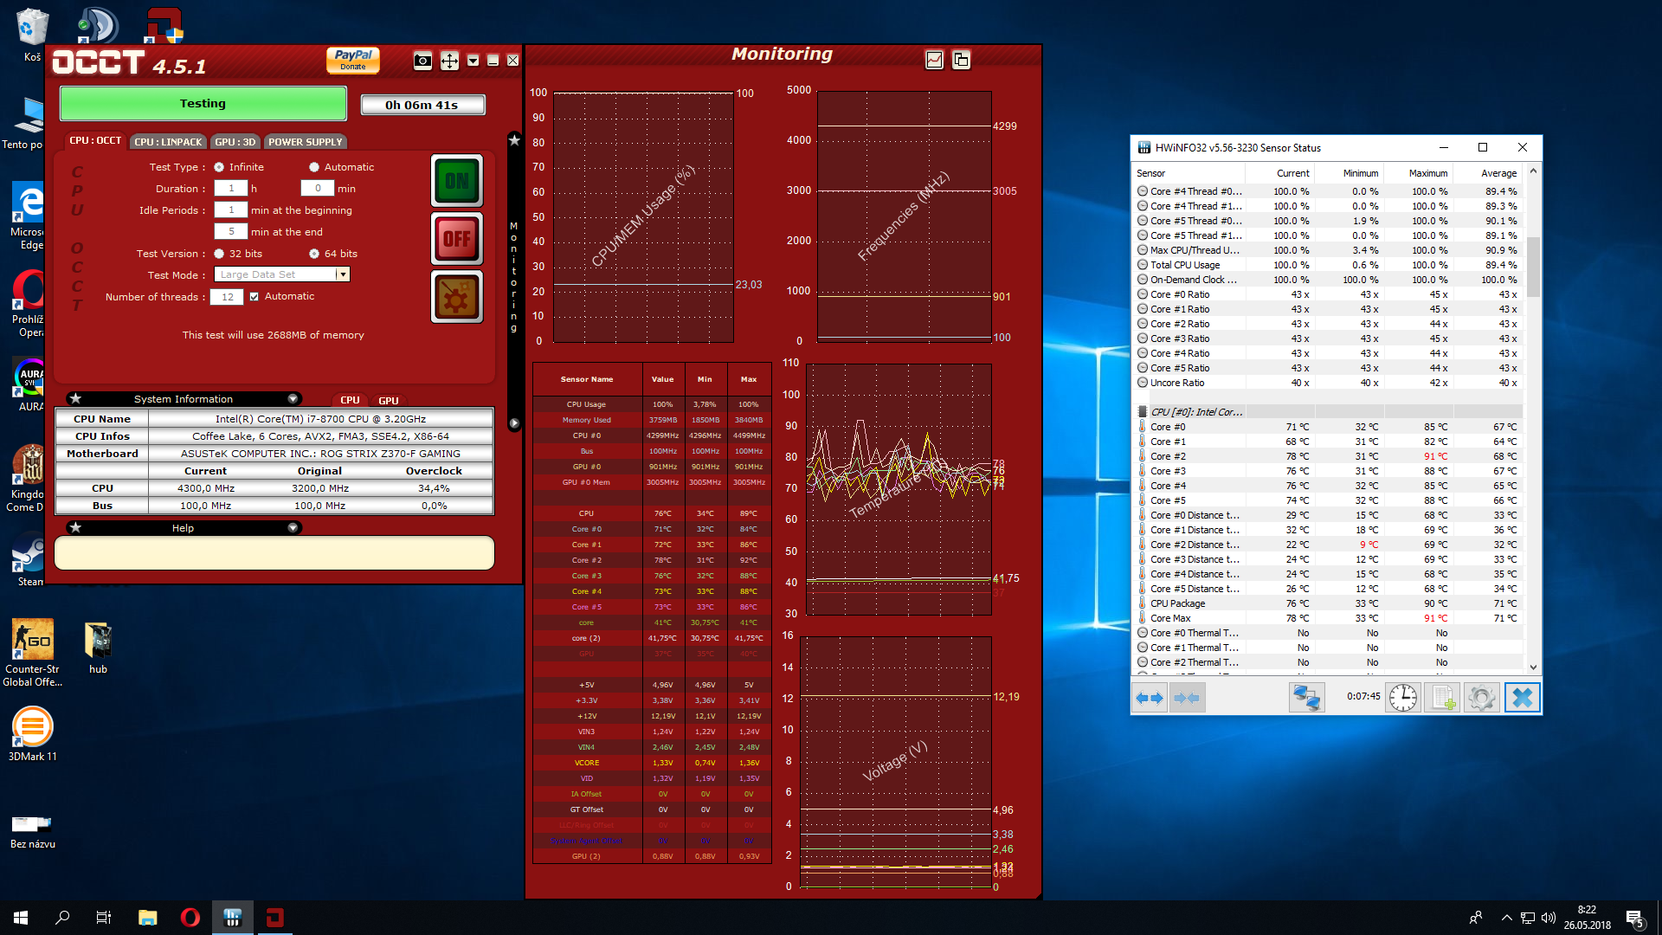Open OCCT settings gear button
The width and height of the screenshot is (1662, 935).
456,297
